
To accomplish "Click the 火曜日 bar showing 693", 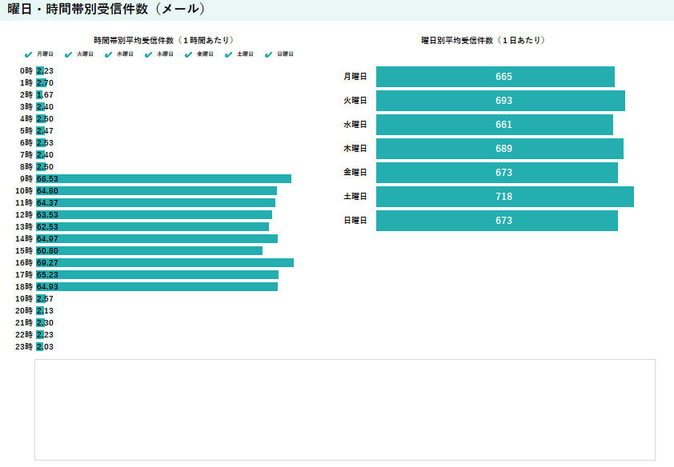I will (500, 101).
